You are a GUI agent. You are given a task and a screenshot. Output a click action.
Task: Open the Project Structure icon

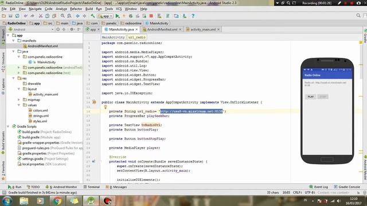176,16
